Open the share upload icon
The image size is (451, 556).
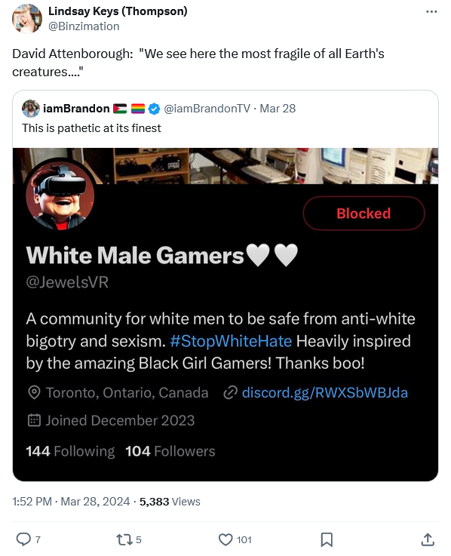click(428, 539)
